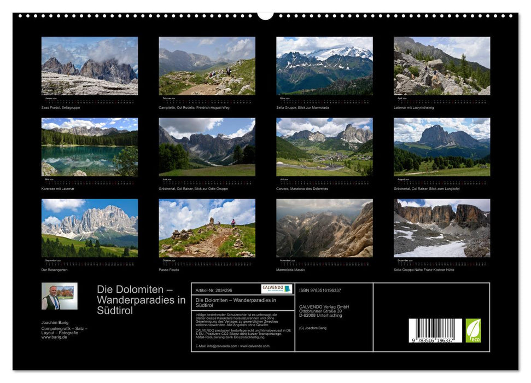This screenshot has height=383, width=531.
Task: Click the Joachim Barig author portrait
Action: pos(59,296)
